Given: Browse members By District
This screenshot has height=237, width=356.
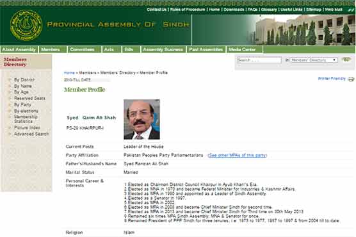Looking at the screenshot, I should 24,80.
